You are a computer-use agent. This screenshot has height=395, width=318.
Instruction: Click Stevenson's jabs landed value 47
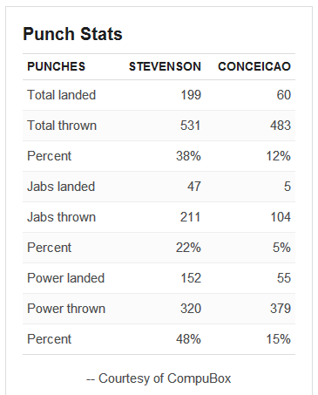(x=194, y=187)
